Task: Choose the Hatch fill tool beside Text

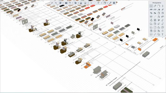Action: click(x=158, y=34)
